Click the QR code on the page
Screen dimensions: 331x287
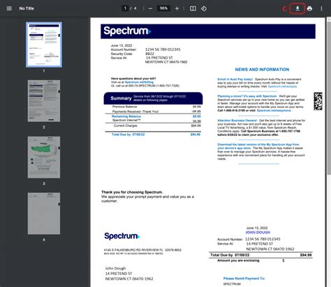318,101
